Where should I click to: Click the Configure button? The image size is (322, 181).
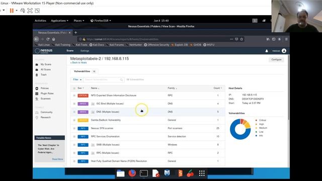pos(276,59)
